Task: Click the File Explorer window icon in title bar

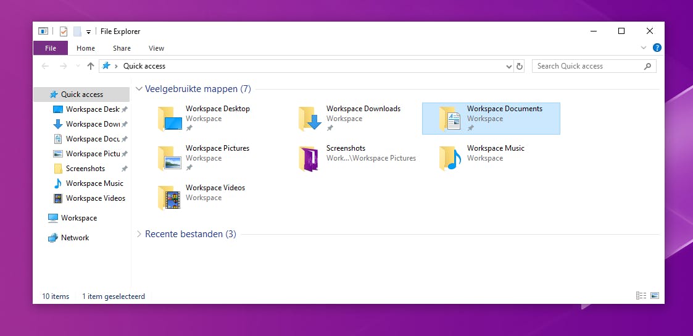Action: pyautogui.click(x=43, y=31)
